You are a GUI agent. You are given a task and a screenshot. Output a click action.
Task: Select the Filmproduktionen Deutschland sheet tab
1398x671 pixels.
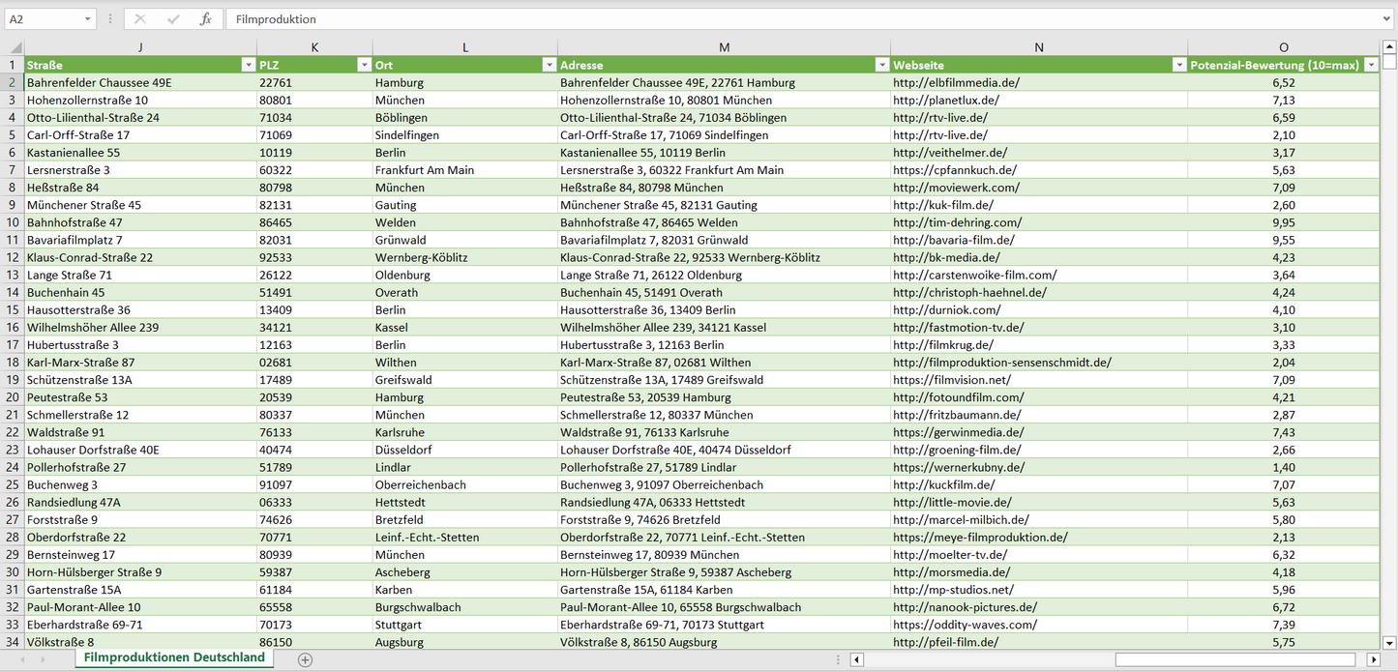[174, 657]
